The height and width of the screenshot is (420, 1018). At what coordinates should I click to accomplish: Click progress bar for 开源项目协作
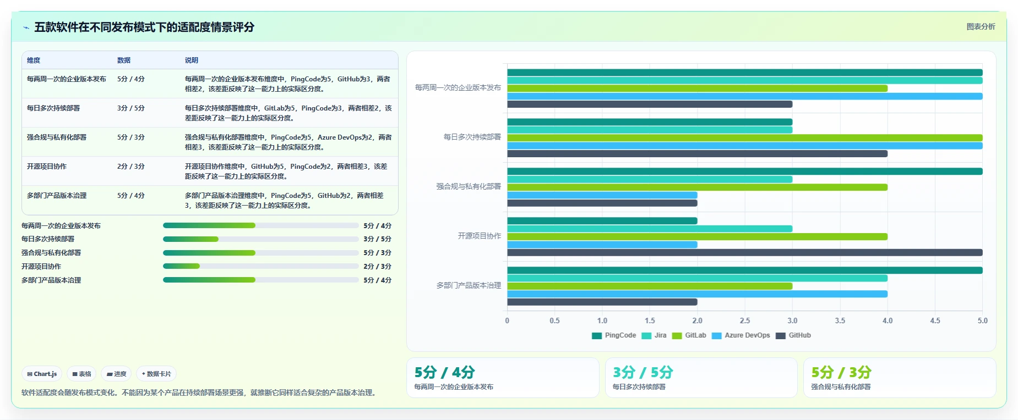click(260, 266)
